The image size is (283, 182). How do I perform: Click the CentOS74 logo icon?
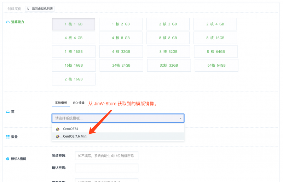pyautogui.click(x=58, y=129)
